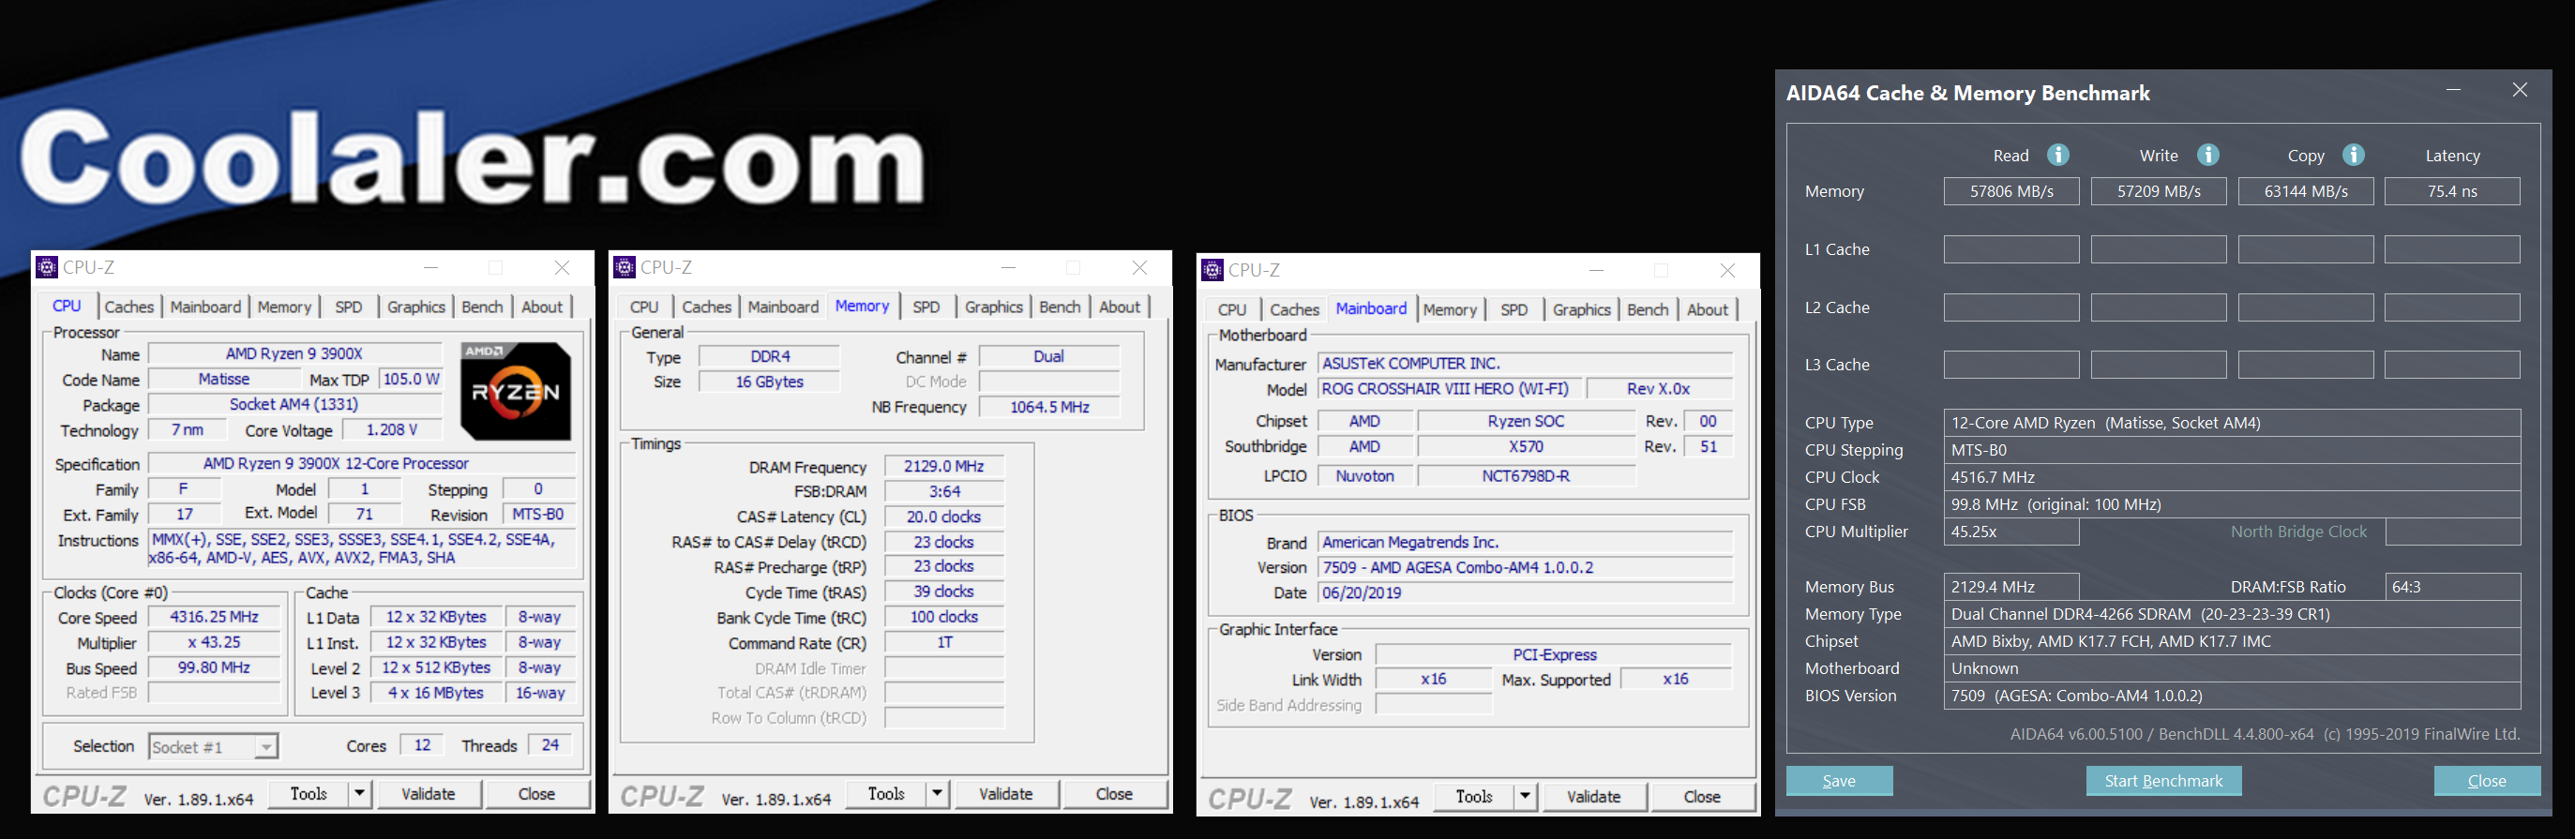
Task: Minimize the AIDA64 benchmark window
Action: (2453, 91)
